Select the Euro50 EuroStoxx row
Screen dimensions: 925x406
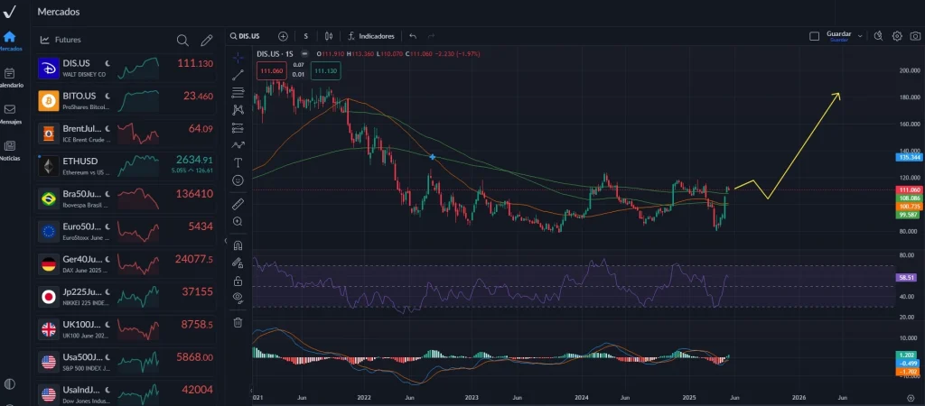point(126,232)
